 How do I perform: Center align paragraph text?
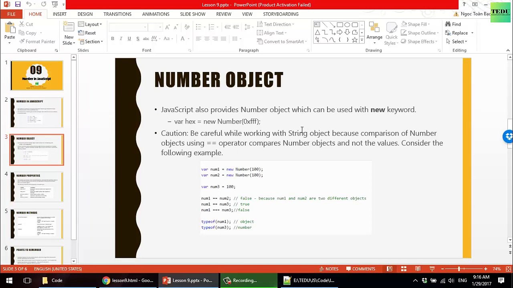tap(207, 39)
